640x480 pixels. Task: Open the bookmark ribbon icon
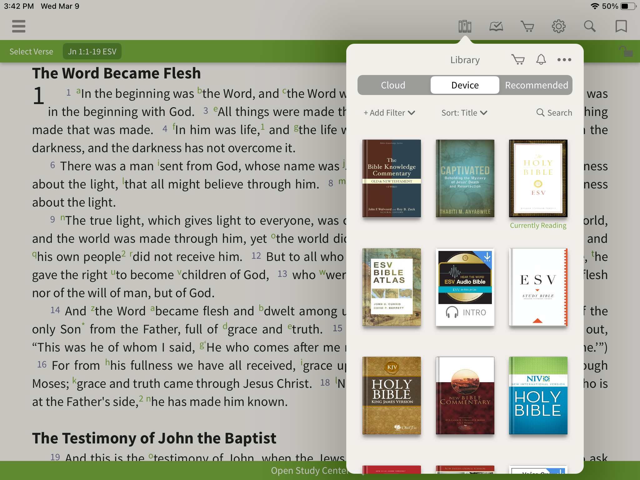point(621,26)
